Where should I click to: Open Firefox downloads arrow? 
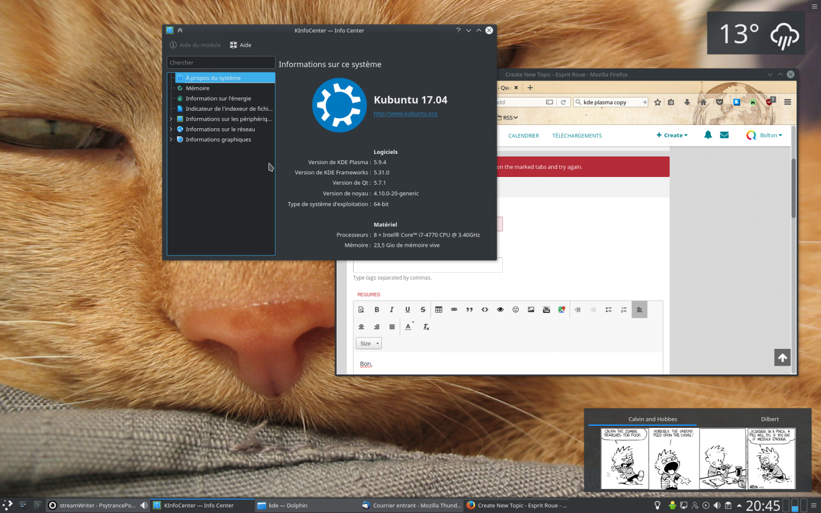pyautogui.click(x=687, y=102)
